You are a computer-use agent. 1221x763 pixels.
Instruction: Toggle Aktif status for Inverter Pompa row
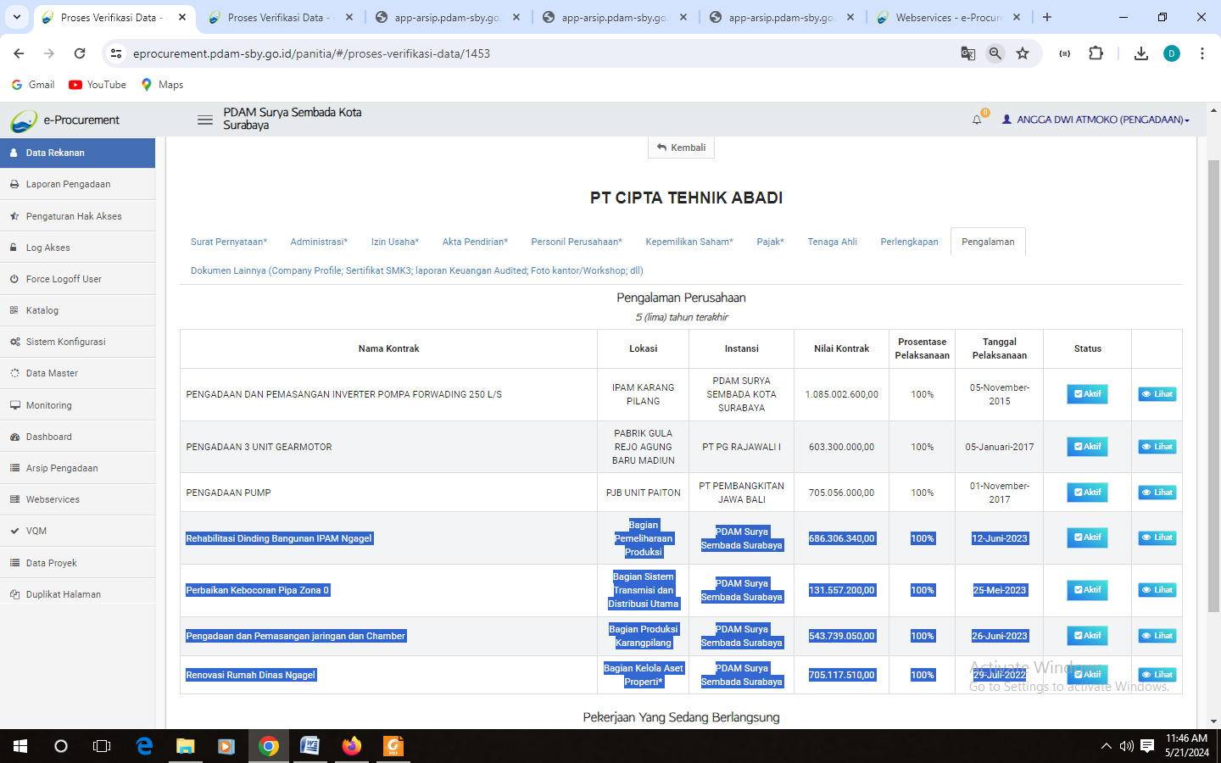pyautogui.click(x=1087, y=394)
